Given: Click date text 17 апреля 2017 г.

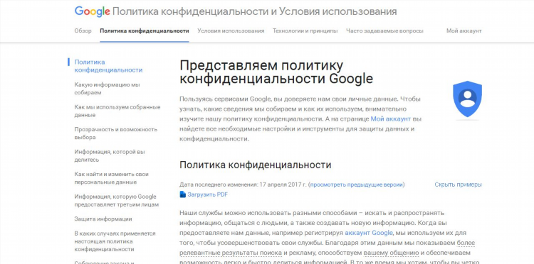Looking at the screenshot, I should [x=283, y=185].
